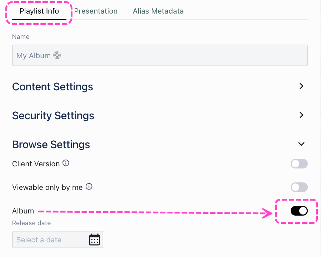Click the Album option label

tap(23, 211)
